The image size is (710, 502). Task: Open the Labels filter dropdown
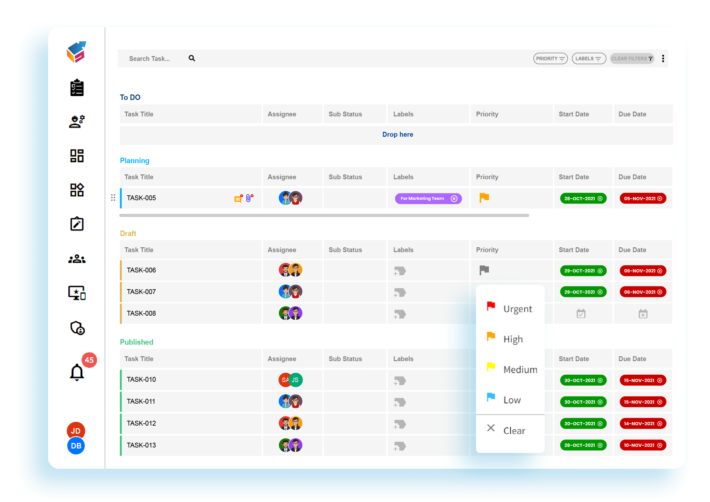click(588, 59)
